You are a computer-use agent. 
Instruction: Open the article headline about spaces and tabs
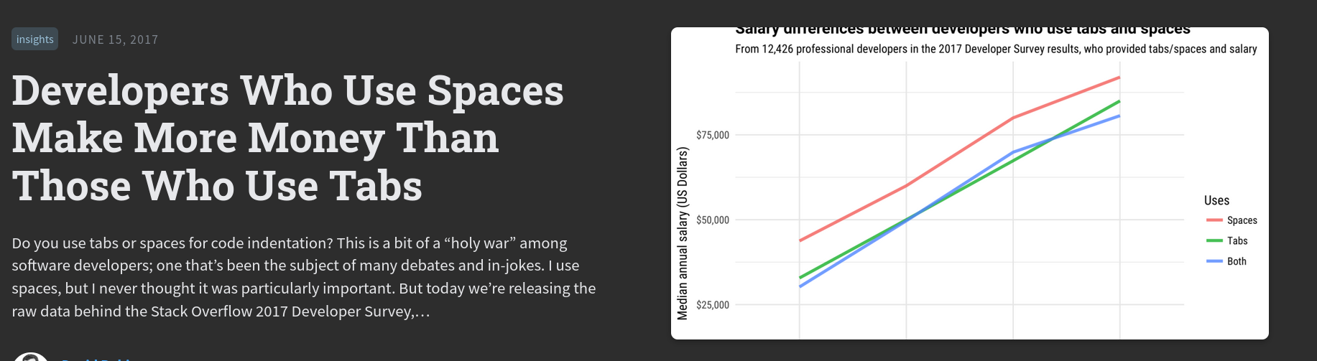point(287,138)
